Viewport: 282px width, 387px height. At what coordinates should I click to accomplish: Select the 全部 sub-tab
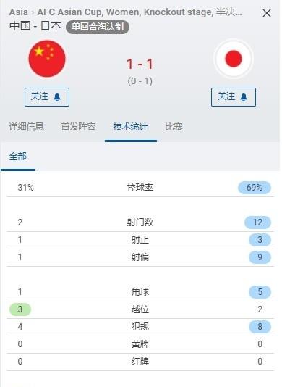point(18,157)
